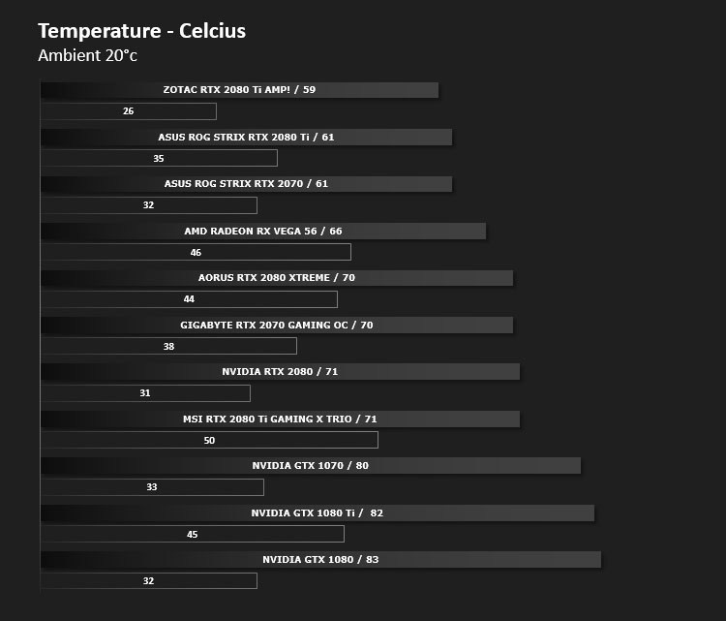Click the MSI RTX 2080 Ti GAMING X TRIO bar

click(x=280, y=419)
